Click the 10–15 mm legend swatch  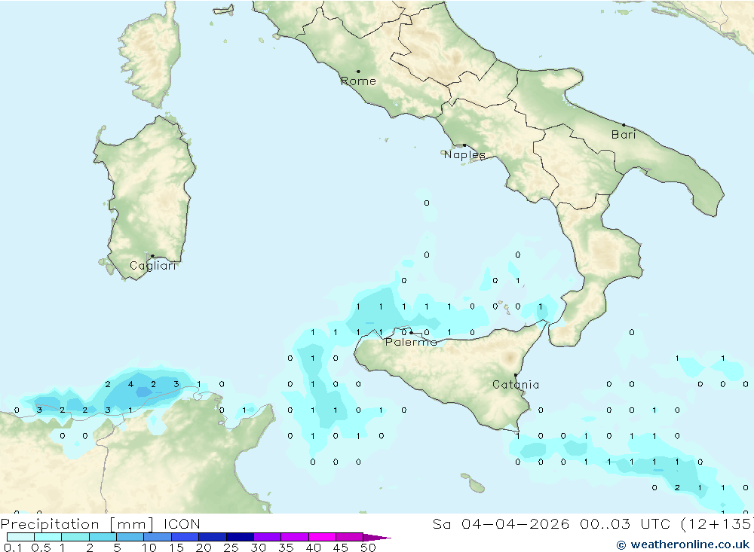pos(158,537)
